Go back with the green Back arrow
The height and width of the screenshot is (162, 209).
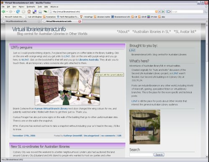[x=3, y=12]
